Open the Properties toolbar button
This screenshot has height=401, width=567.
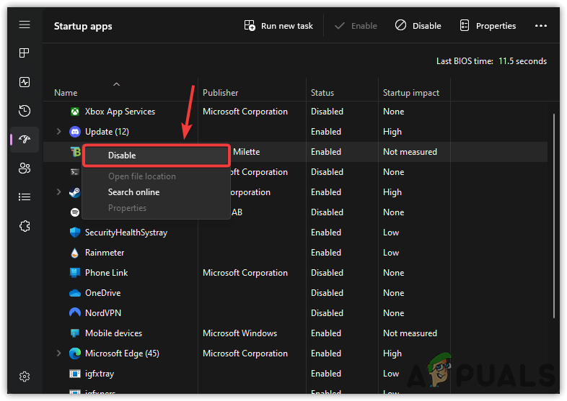488,26
